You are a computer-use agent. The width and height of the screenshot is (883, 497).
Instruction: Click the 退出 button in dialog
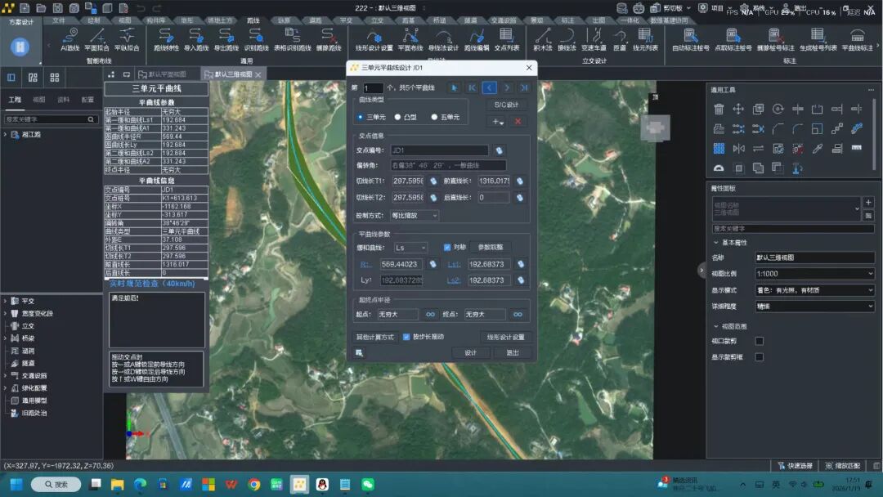tap(513, 353)
